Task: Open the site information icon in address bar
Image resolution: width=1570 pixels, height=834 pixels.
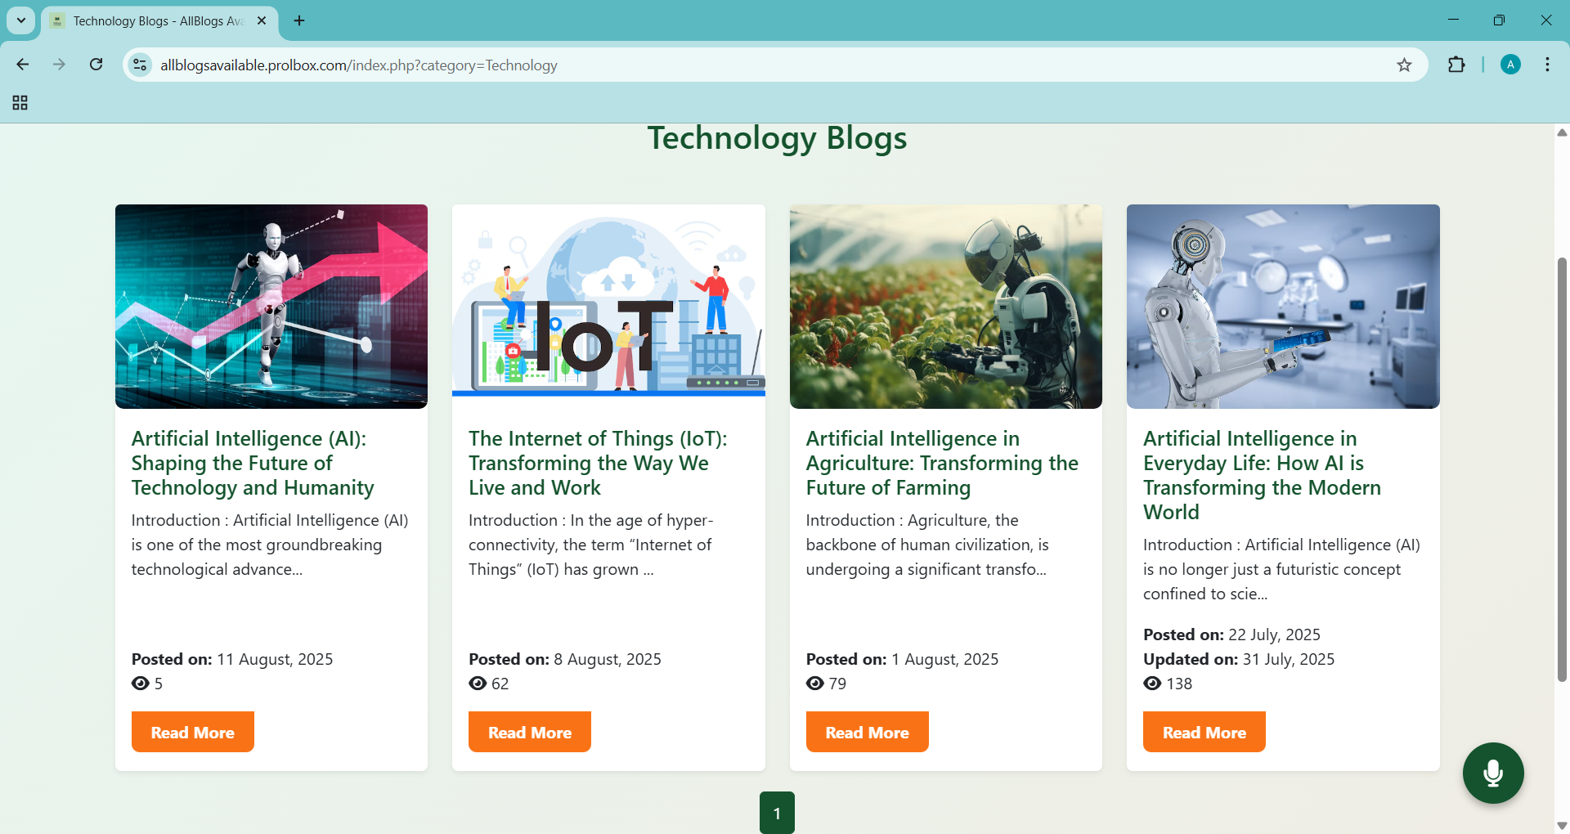Action: [x=141, y=65]
